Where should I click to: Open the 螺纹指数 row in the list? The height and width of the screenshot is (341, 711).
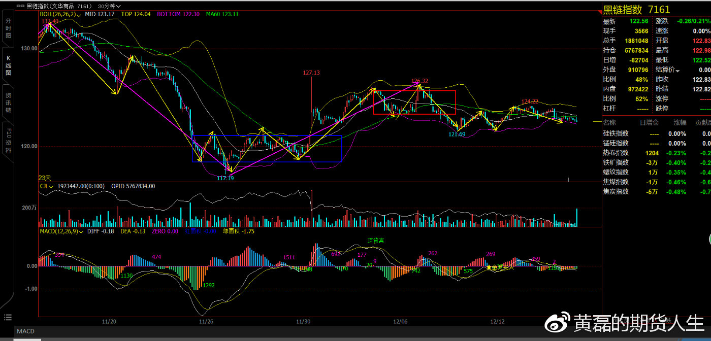click(x=656, y=172)
